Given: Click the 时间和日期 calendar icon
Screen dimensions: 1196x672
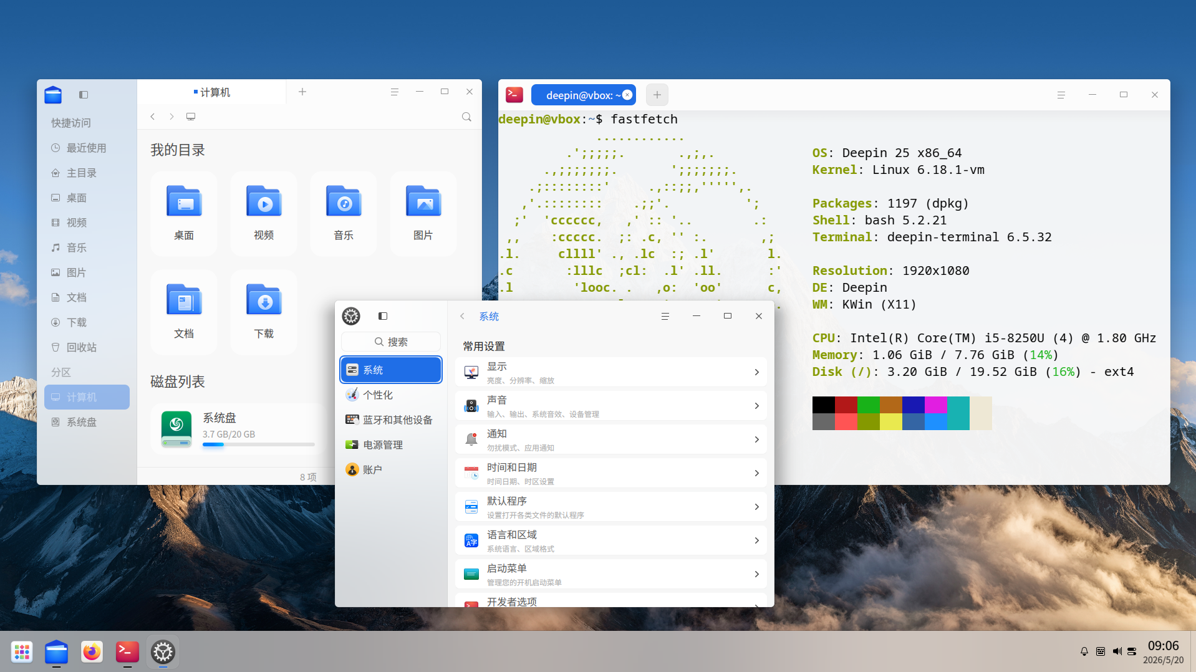Looking at the screenshot, I should click(x=471, y=473).
